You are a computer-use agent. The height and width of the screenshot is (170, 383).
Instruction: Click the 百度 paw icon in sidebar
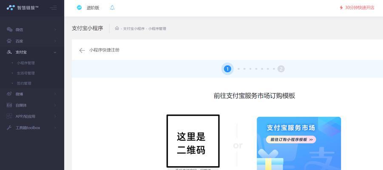tap(9, 41)
